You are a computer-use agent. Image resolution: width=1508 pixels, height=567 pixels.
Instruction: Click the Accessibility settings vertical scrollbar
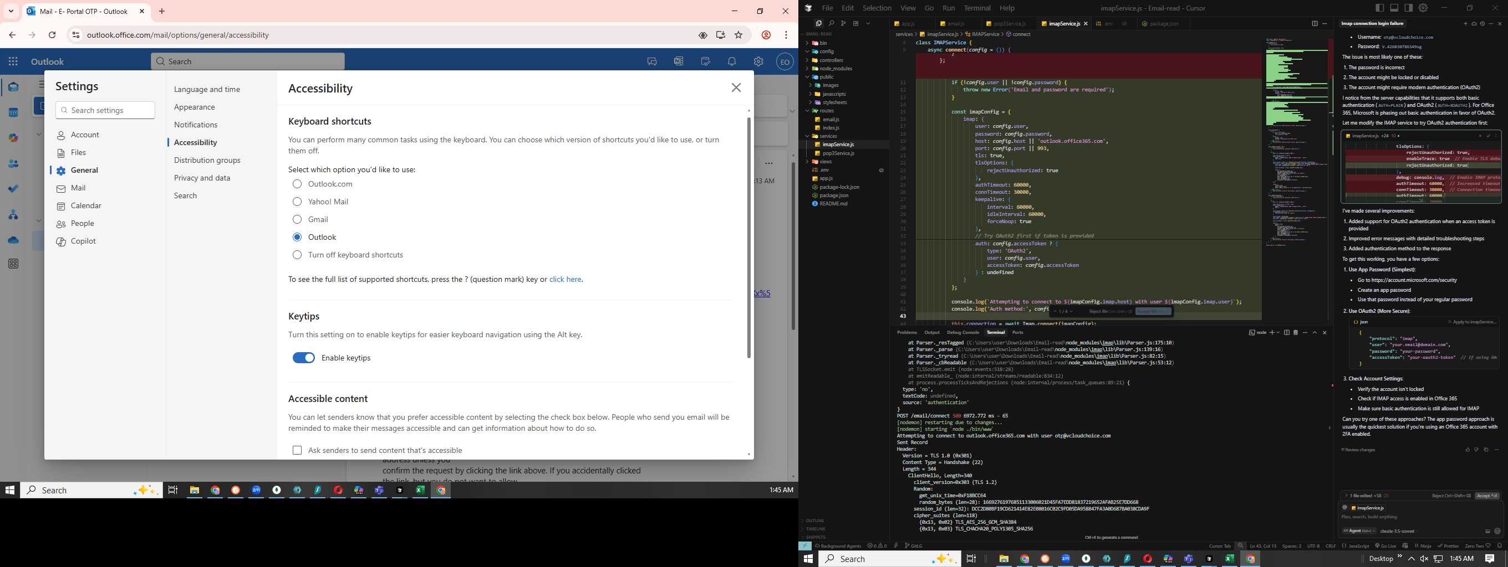click(748, 238)
